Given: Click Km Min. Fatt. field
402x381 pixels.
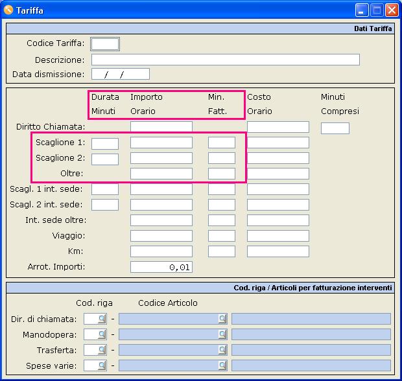Looking at the screenshot, I should click(222, 251).
